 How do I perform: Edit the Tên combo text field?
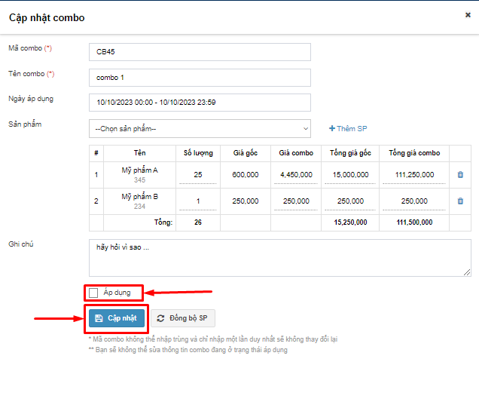point(200,78)
